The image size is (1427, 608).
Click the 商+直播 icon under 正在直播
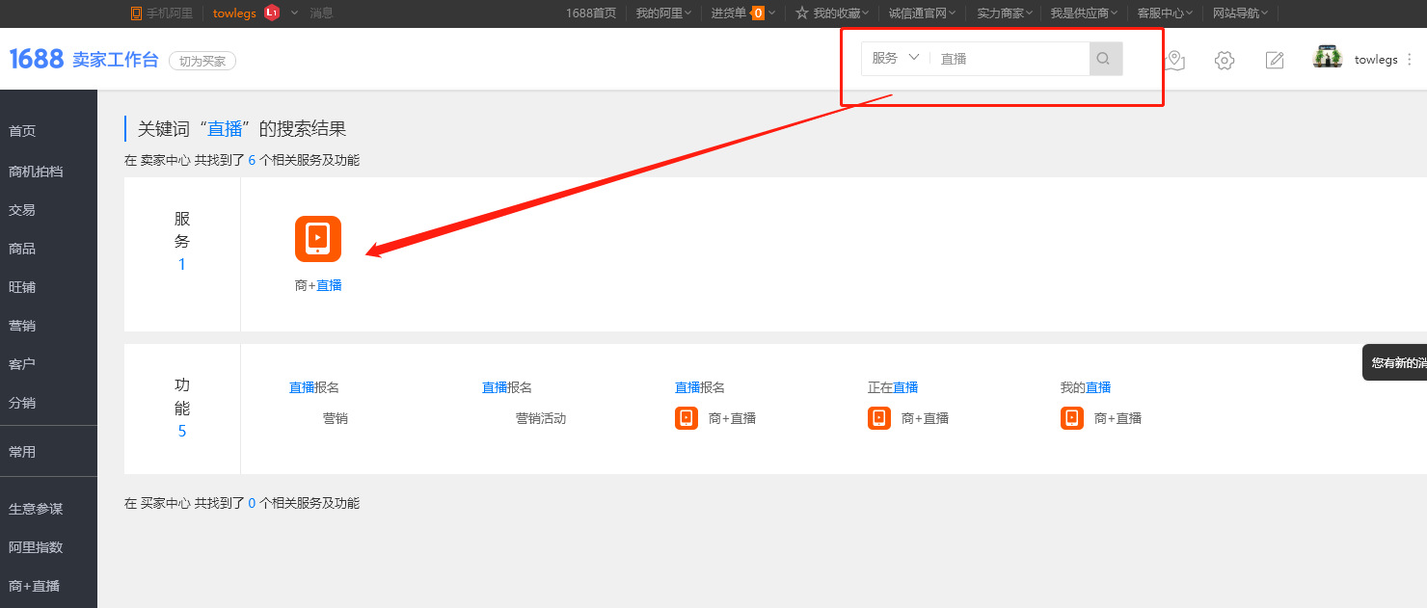[x=879, y=418]
